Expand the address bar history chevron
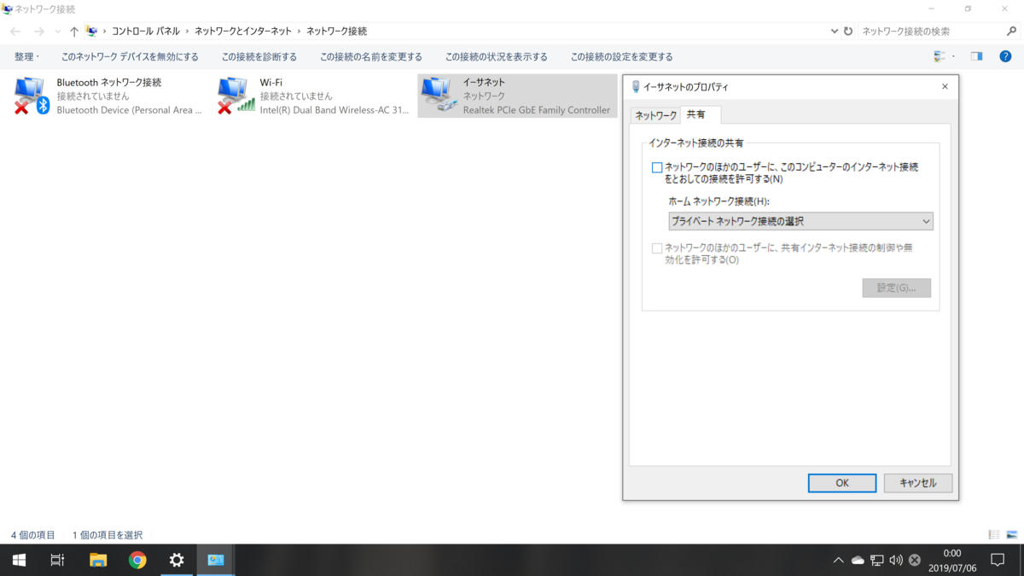Screen dimensions: 1024x576 pyautogui.click(x=834, y=31)
